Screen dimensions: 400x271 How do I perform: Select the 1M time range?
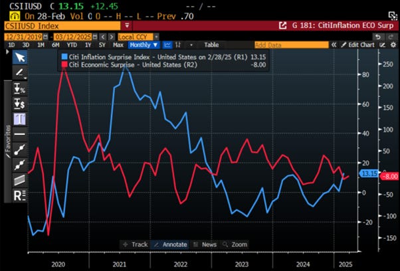click(41, 45)
